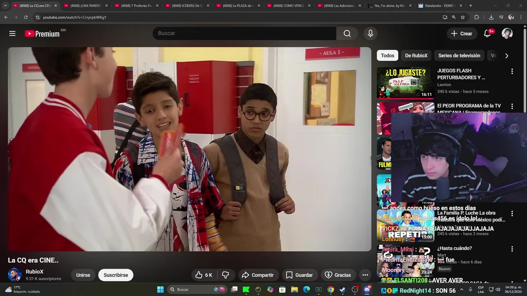Open Chrome three-dot menu
The image size is (527, 296).
click(521, 17)
